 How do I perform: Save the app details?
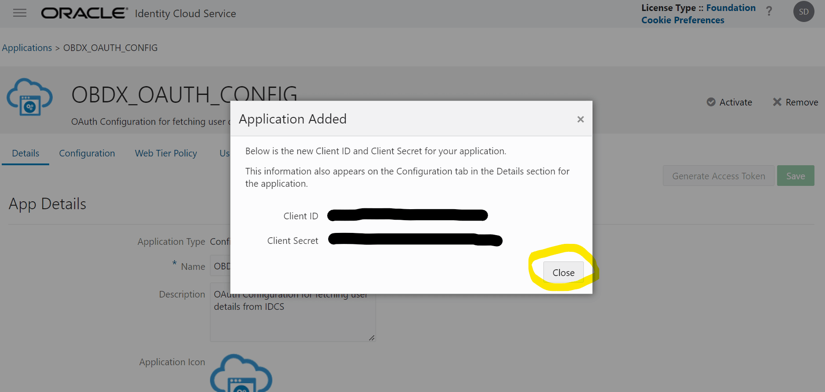[x=795, y=175]
